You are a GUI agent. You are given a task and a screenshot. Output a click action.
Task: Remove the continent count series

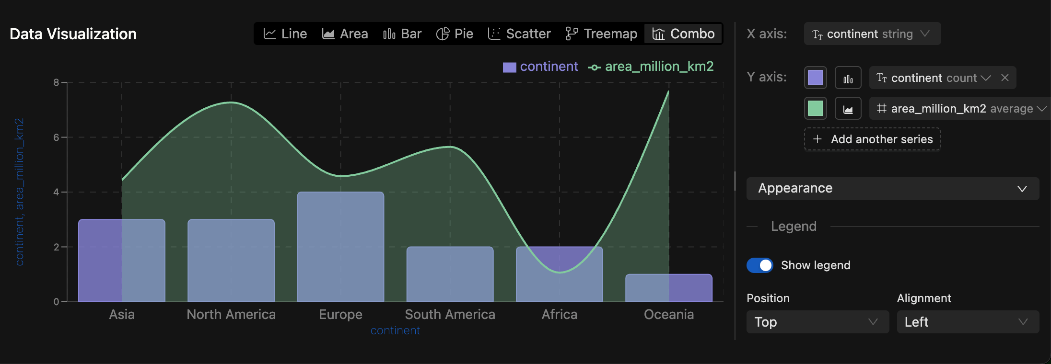coord(1005,78)
